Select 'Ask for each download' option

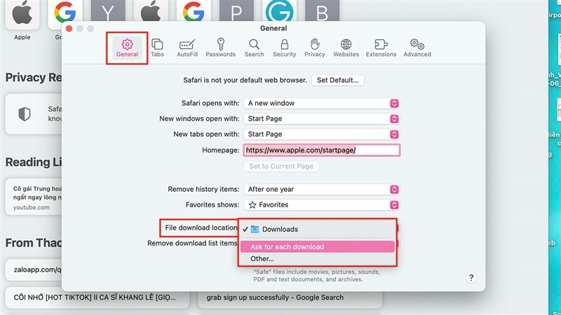pyautogui.click(x=317, y=247)
